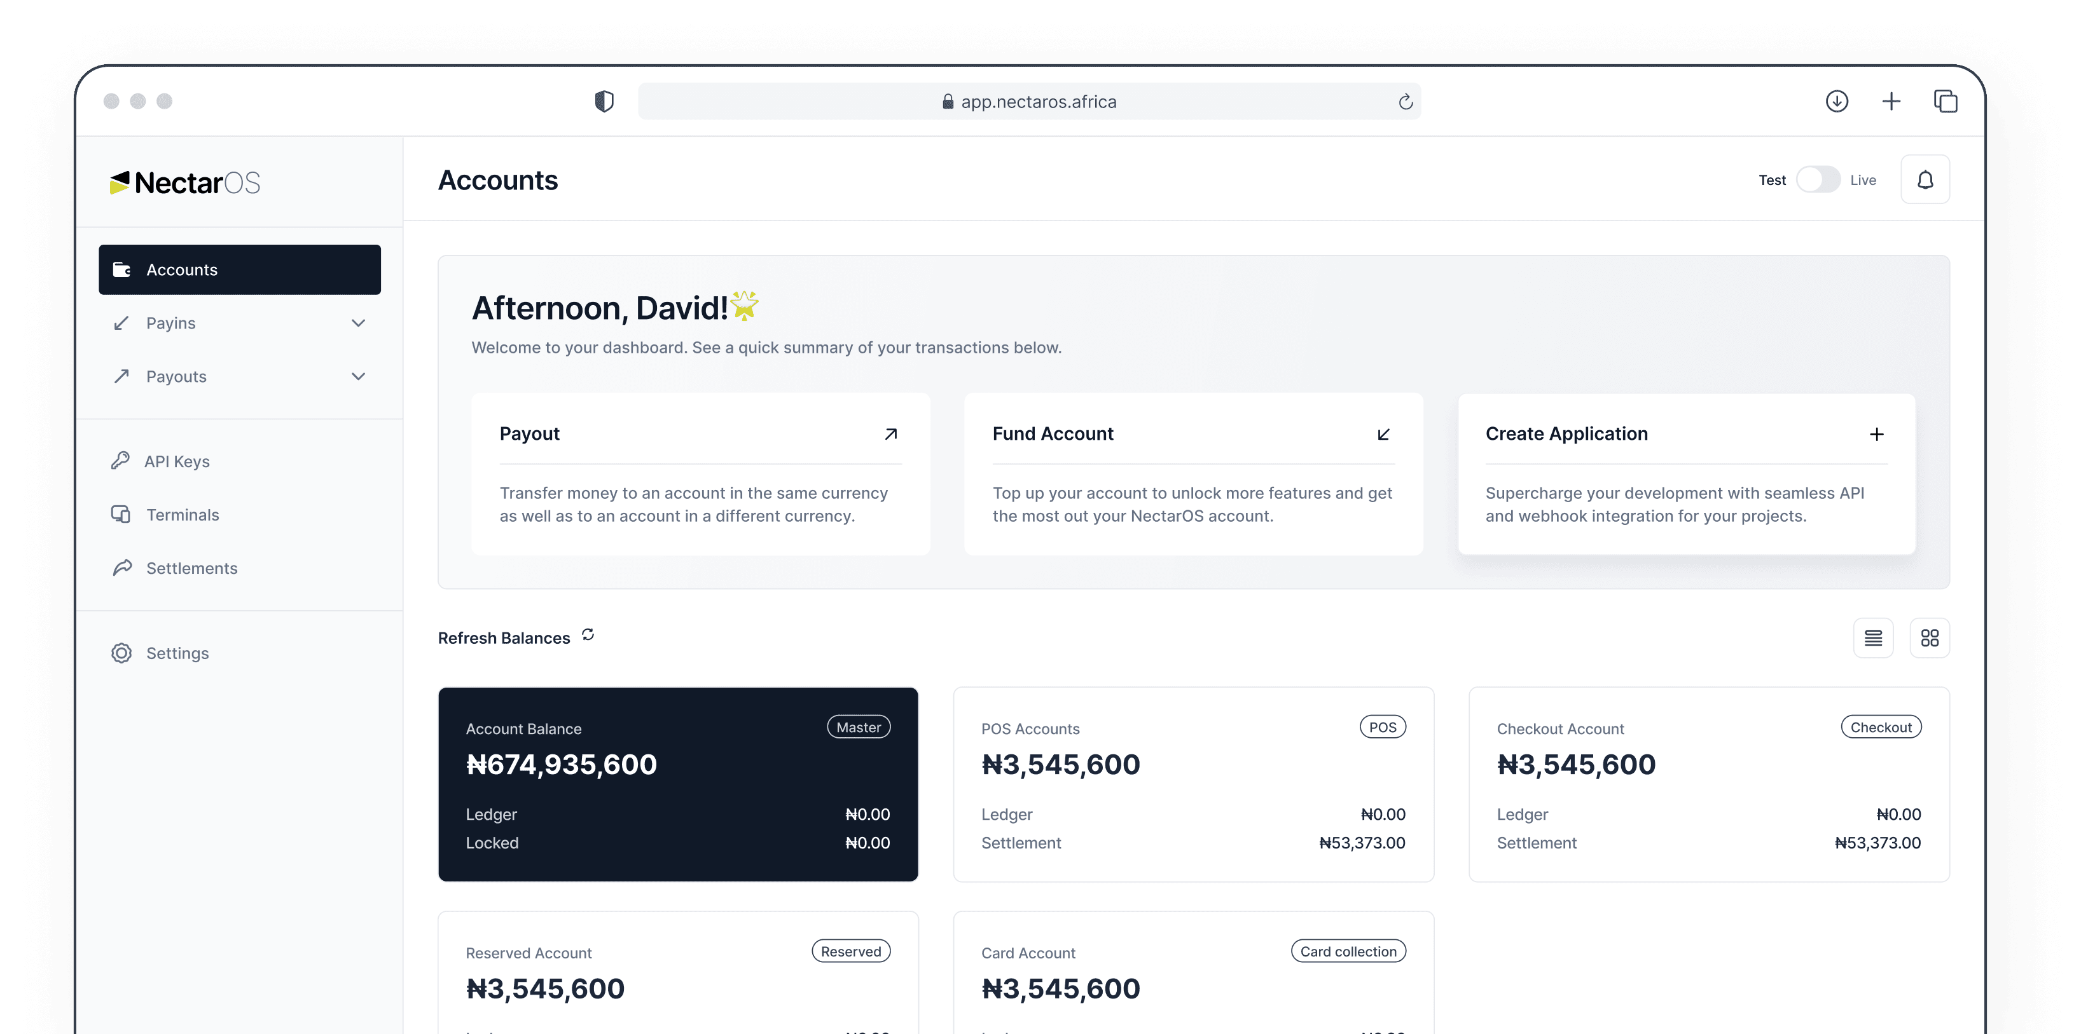Click the Create Application plus icon
The width and height of the screenshot is (2081, 1034).
click(1877, 434)
